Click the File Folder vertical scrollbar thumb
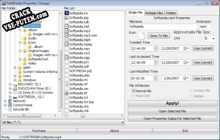 click(x=60, y=79)
